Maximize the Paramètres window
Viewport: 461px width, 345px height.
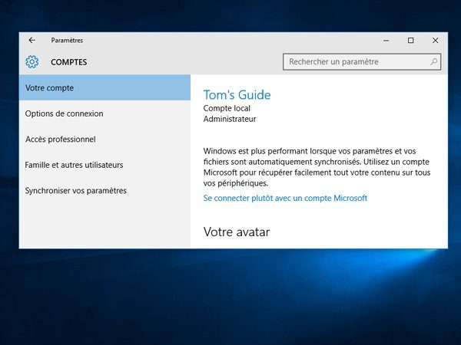tap(411, 41)
